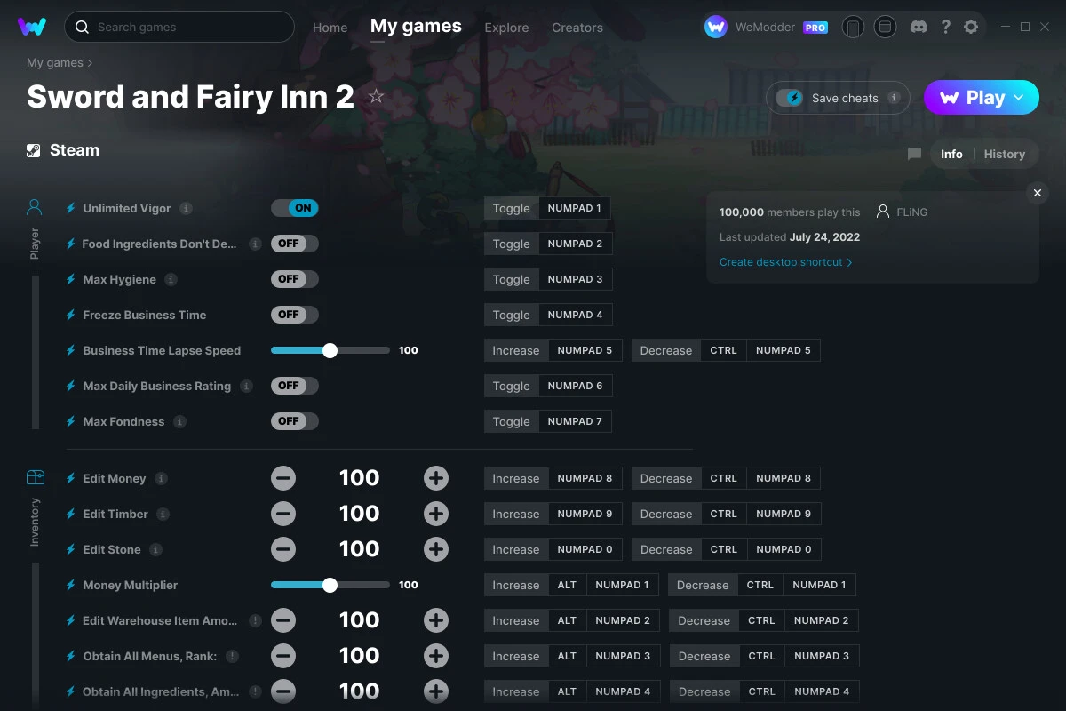This screenshot has width=1066, height=711.
Task: Open the help question mark icon
Action: (x=945, y=27)
